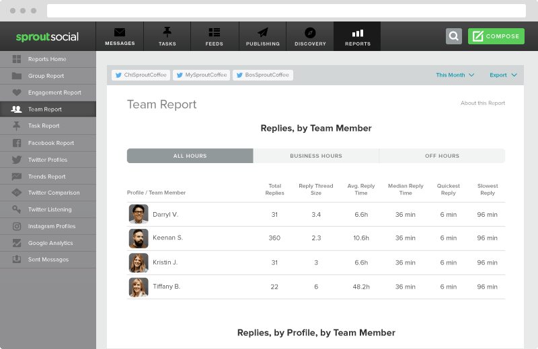Image resolution: width=538 pixels, height=349 pixels.
Task: Click Keenan S.'s avg reply time 10.6h
Action: [361, 238]
